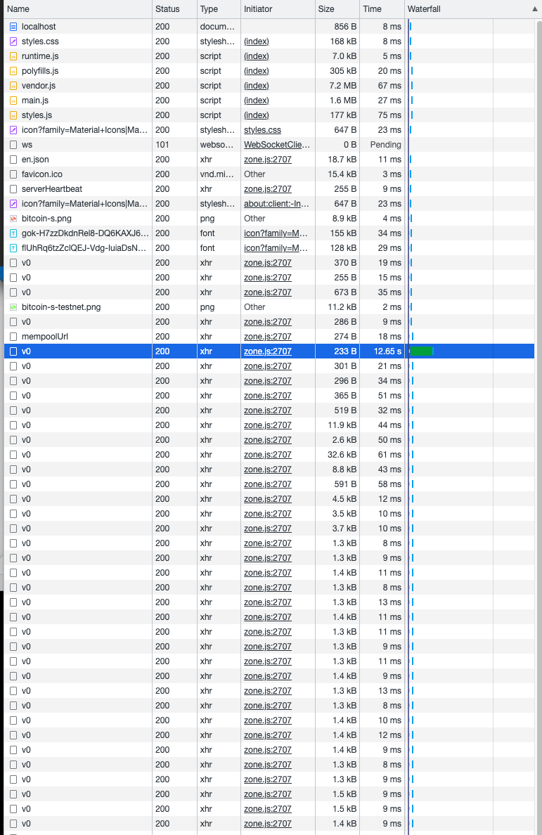
Task: Sort requests by the Name column
Action: 78,9
